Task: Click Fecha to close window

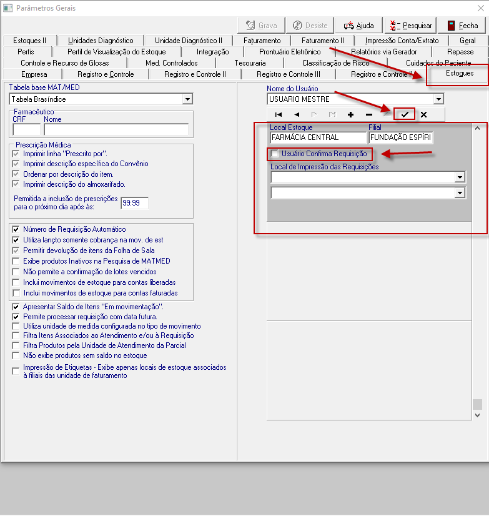Action: [x=462, y=26]
